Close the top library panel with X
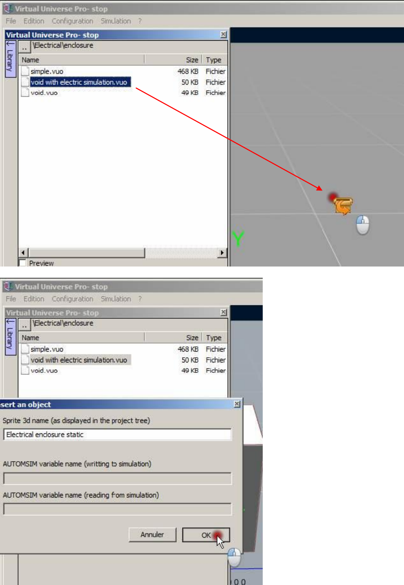Viewport: 404px width, 585px height. [x=223, y=35]
